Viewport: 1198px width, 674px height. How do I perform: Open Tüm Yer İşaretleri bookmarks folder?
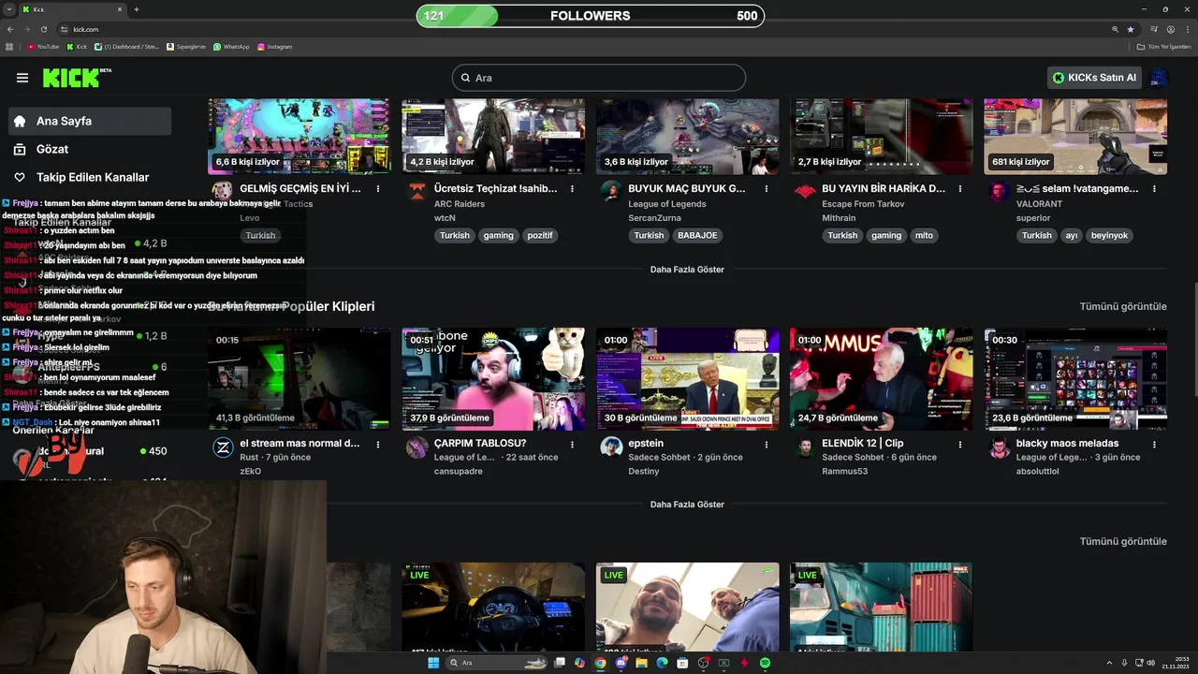click(1163, 47)
